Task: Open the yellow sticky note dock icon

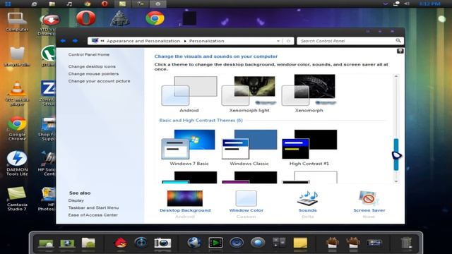Action: (x=300, y=243)
